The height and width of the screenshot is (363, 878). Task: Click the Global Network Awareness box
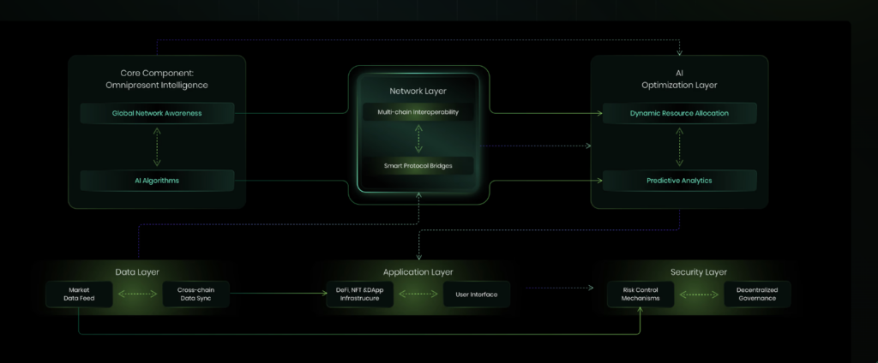point(157,113)
